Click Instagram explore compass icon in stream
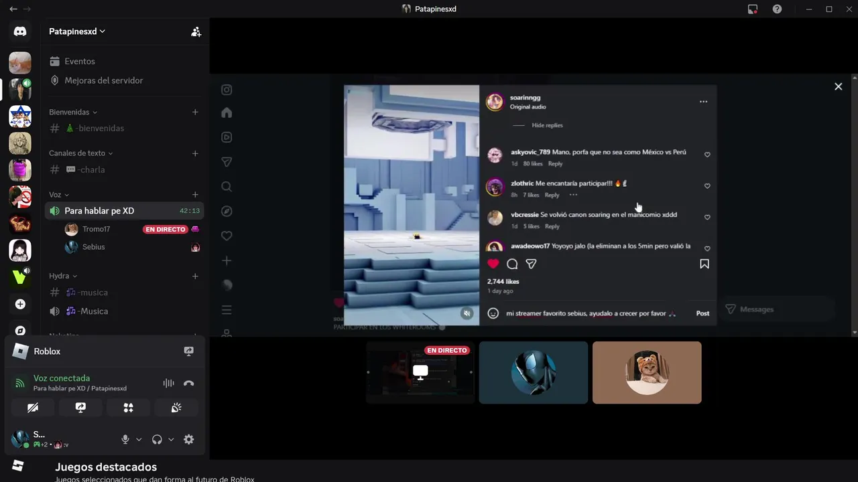This screenshot has width=858, height=482. (227, 211)
